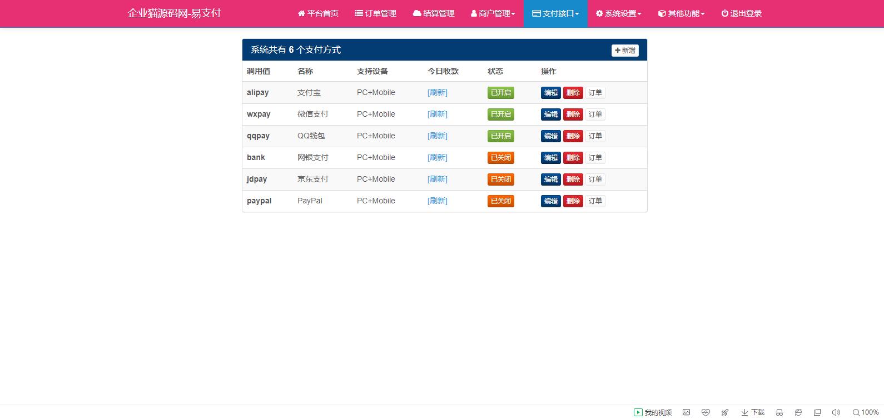Expand the 商户管理 dropdown menu
The image size is (884, 419).
click(493, 13)
